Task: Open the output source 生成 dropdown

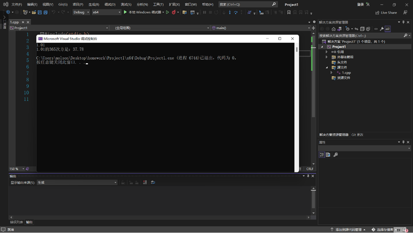Action: pyautogui.click(x=77, y=182)
